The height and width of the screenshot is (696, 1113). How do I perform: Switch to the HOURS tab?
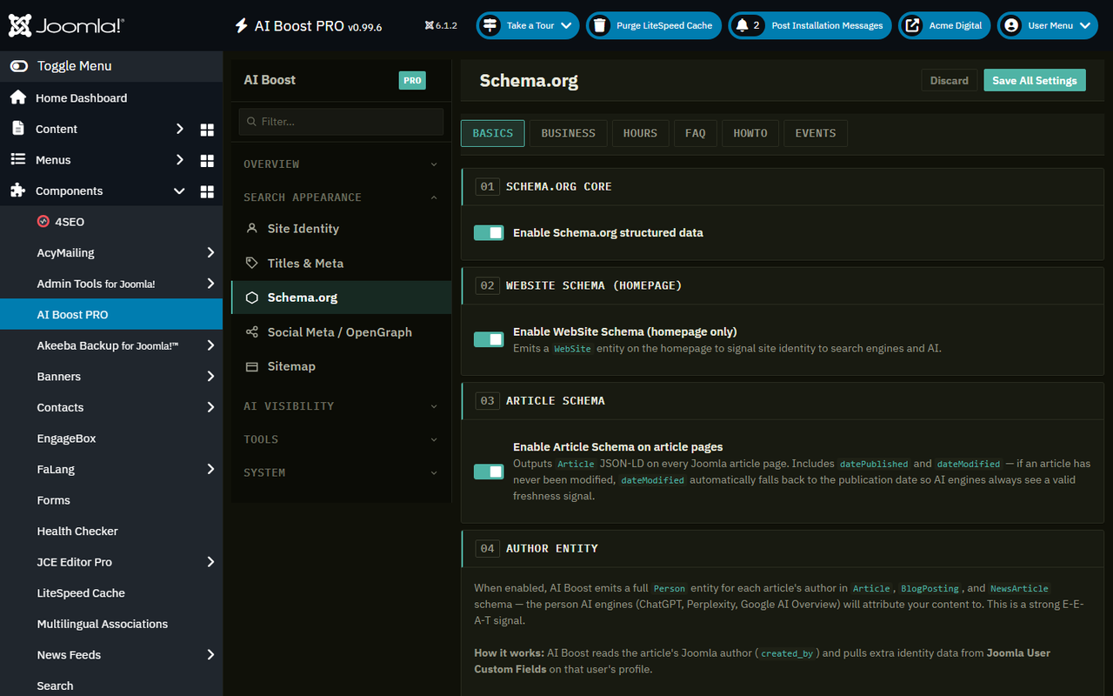640,133
